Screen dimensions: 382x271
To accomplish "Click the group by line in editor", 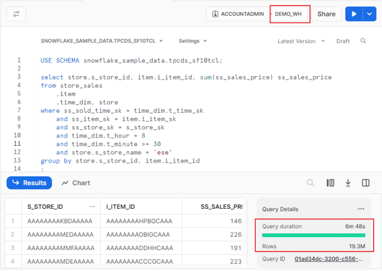I will [x=120, y=161].
